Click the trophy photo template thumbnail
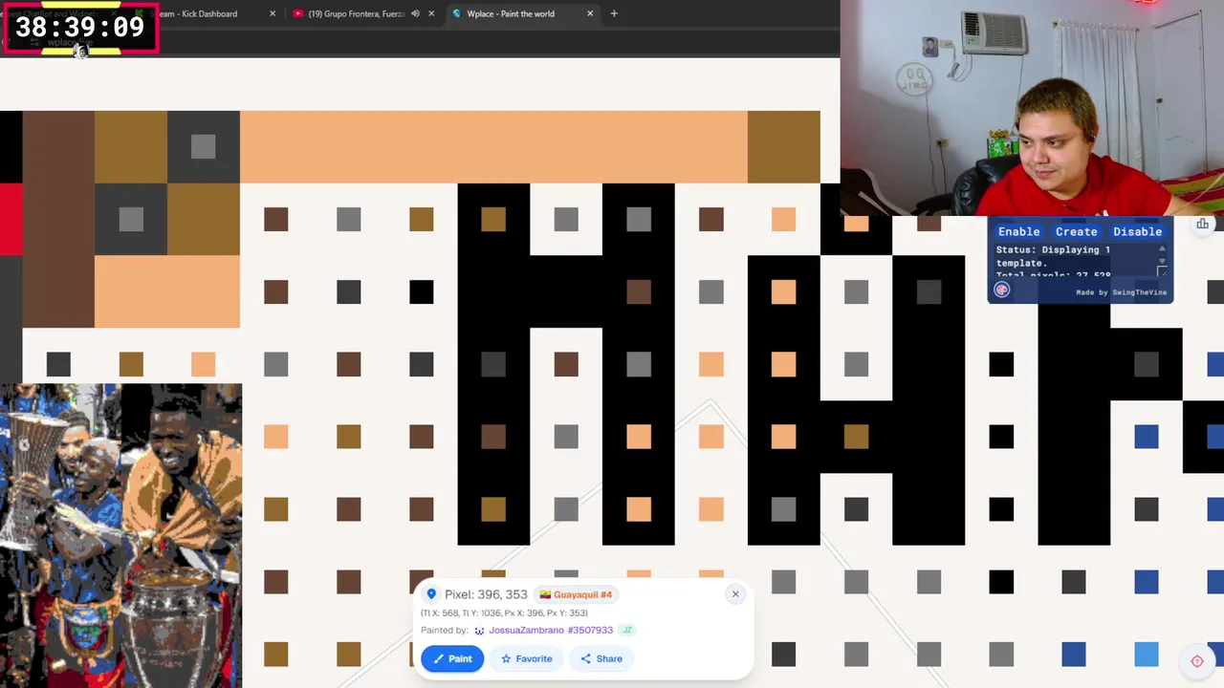 coord(120,536)
